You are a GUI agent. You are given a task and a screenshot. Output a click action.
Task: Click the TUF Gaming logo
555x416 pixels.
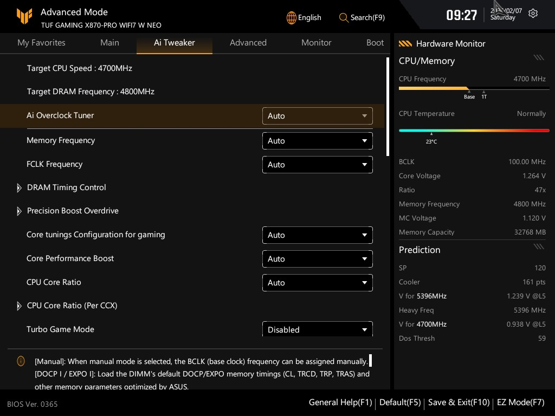[x=24, y=17]
